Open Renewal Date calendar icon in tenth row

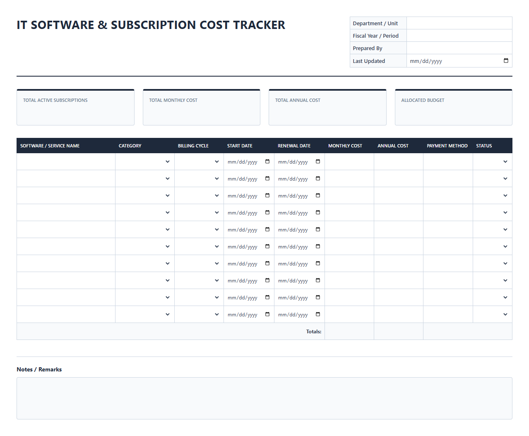(318, 314)
